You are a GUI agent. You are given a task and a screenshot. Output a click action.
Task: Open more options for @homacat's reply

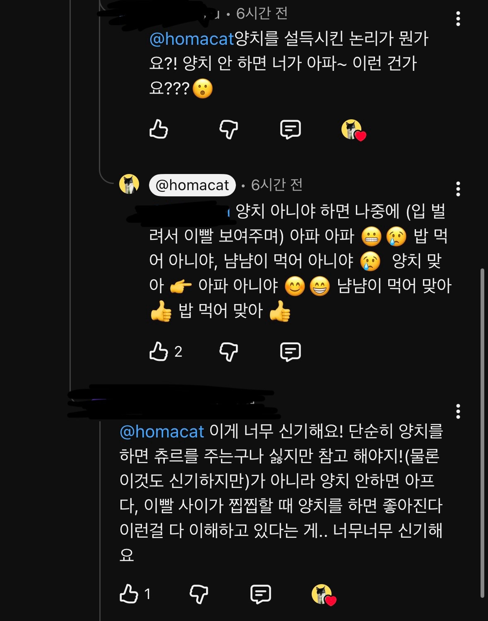tap(458, 189)
